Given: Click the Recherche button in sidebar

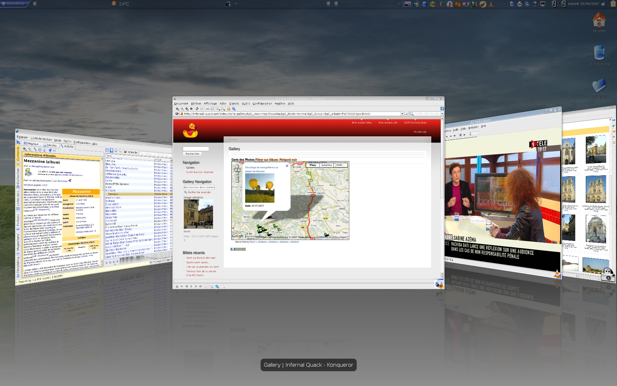Looking at the screenshot, I should [x=192, y=154].
